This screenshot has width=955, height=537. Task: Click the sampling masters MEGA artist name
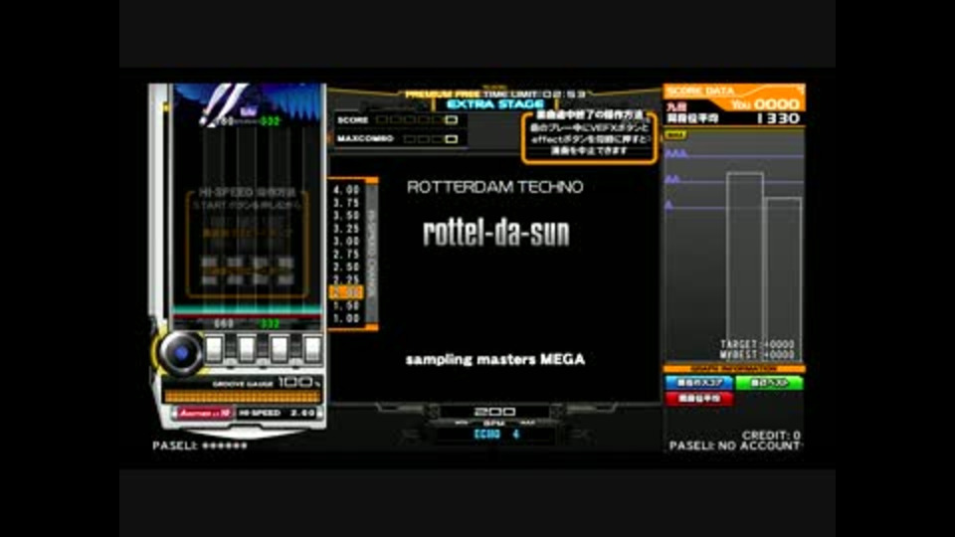495,359
